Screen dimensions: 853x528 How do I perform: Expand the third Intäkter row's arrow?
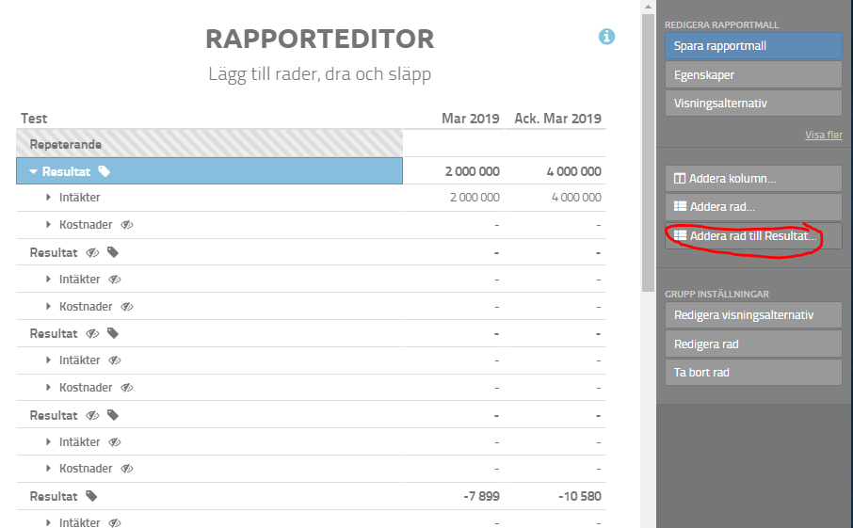click(48, 360)
